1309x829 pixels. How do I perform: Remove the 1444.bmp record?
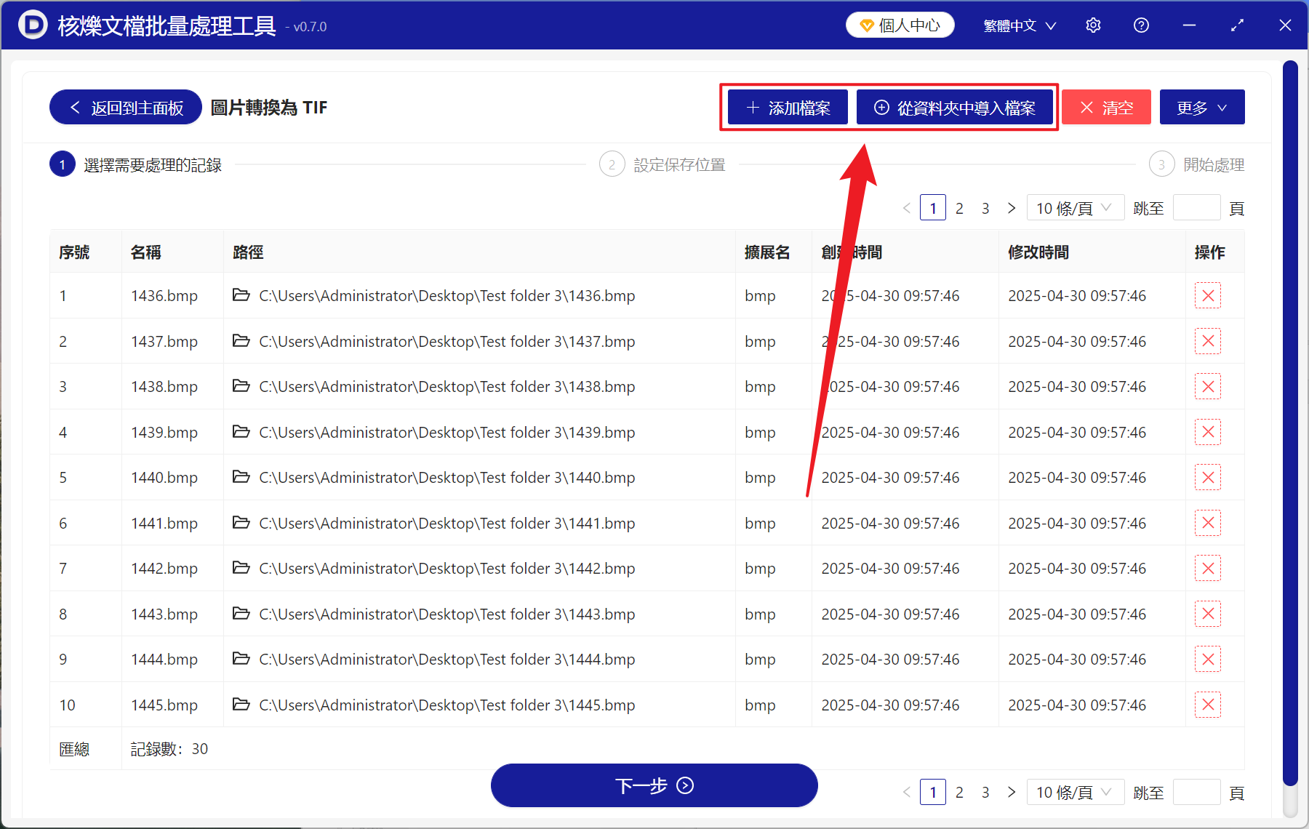1207,659
